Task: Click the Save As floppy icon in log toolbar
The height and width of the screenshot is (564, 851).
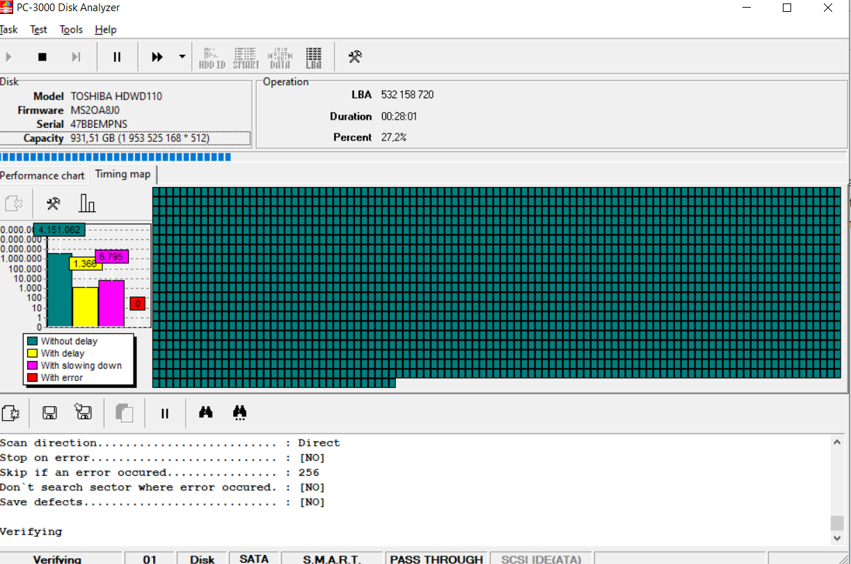Action: (83, 413)
